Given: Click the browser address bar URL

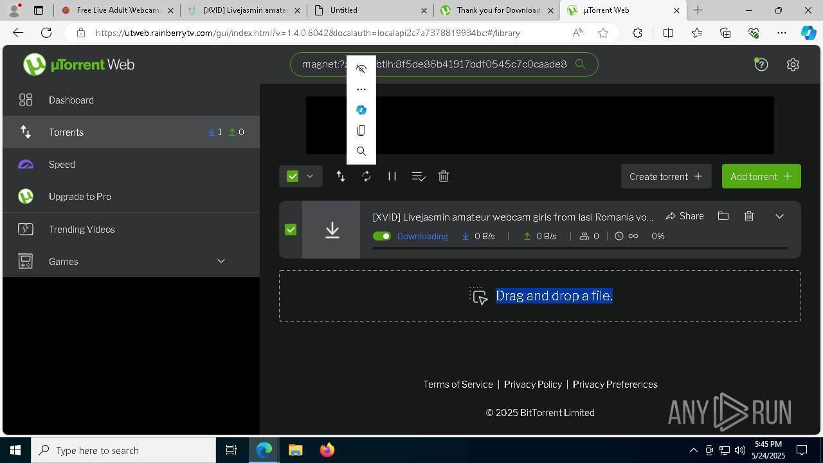Looking at the screenshot, I should [x=308, y=33].
